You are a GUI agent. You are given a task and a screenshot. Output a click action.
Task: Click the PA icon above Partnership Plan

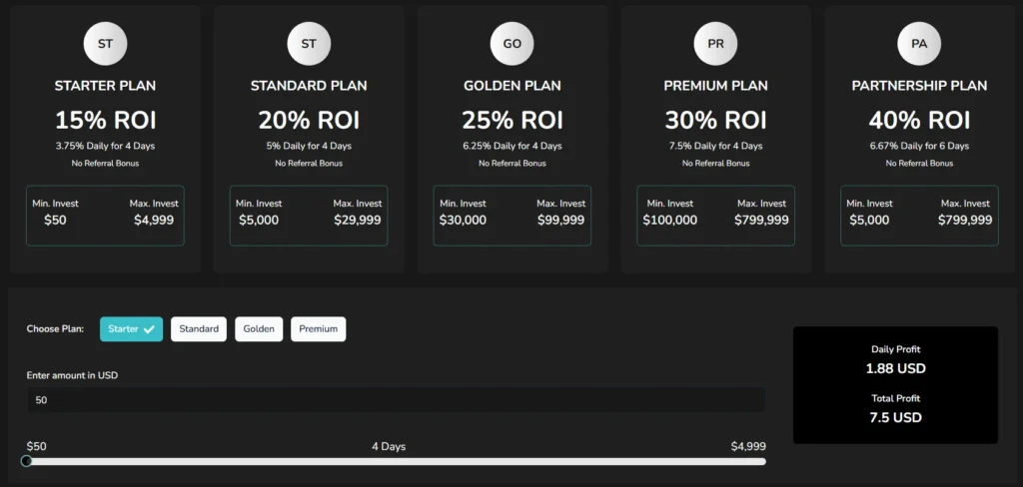click(919, 44)
